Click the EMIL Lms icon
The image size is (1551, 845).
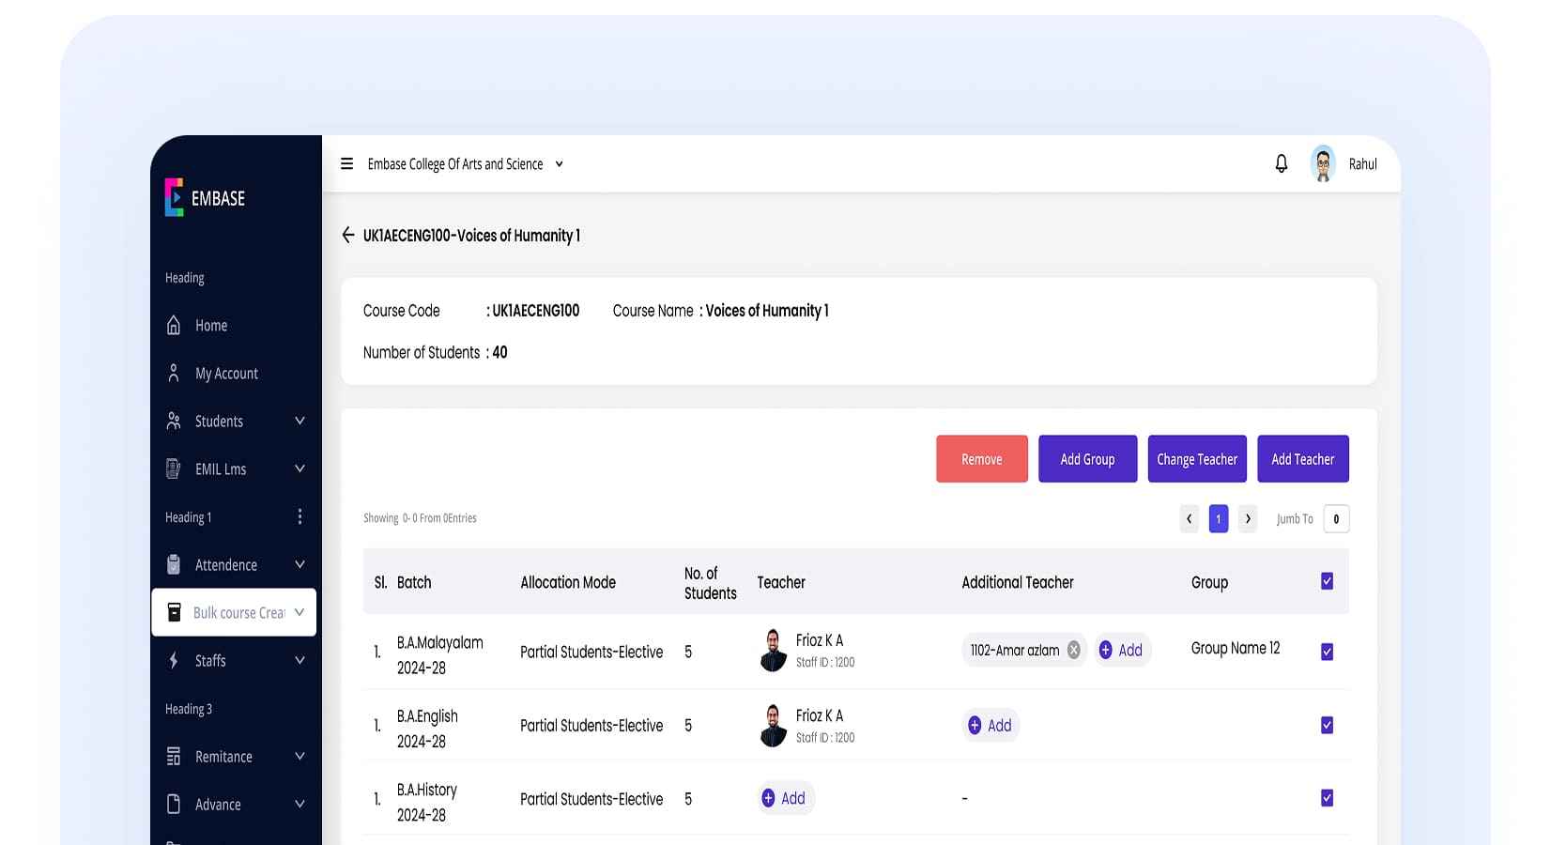(x=174, y=469)
